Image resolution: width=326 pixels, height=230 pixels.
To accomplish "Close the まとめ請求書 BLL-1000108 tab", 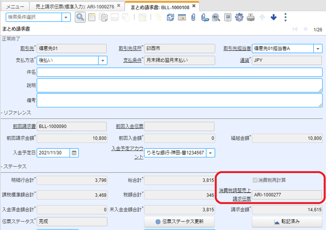I will pyautogui.click(x=194, y=6).
